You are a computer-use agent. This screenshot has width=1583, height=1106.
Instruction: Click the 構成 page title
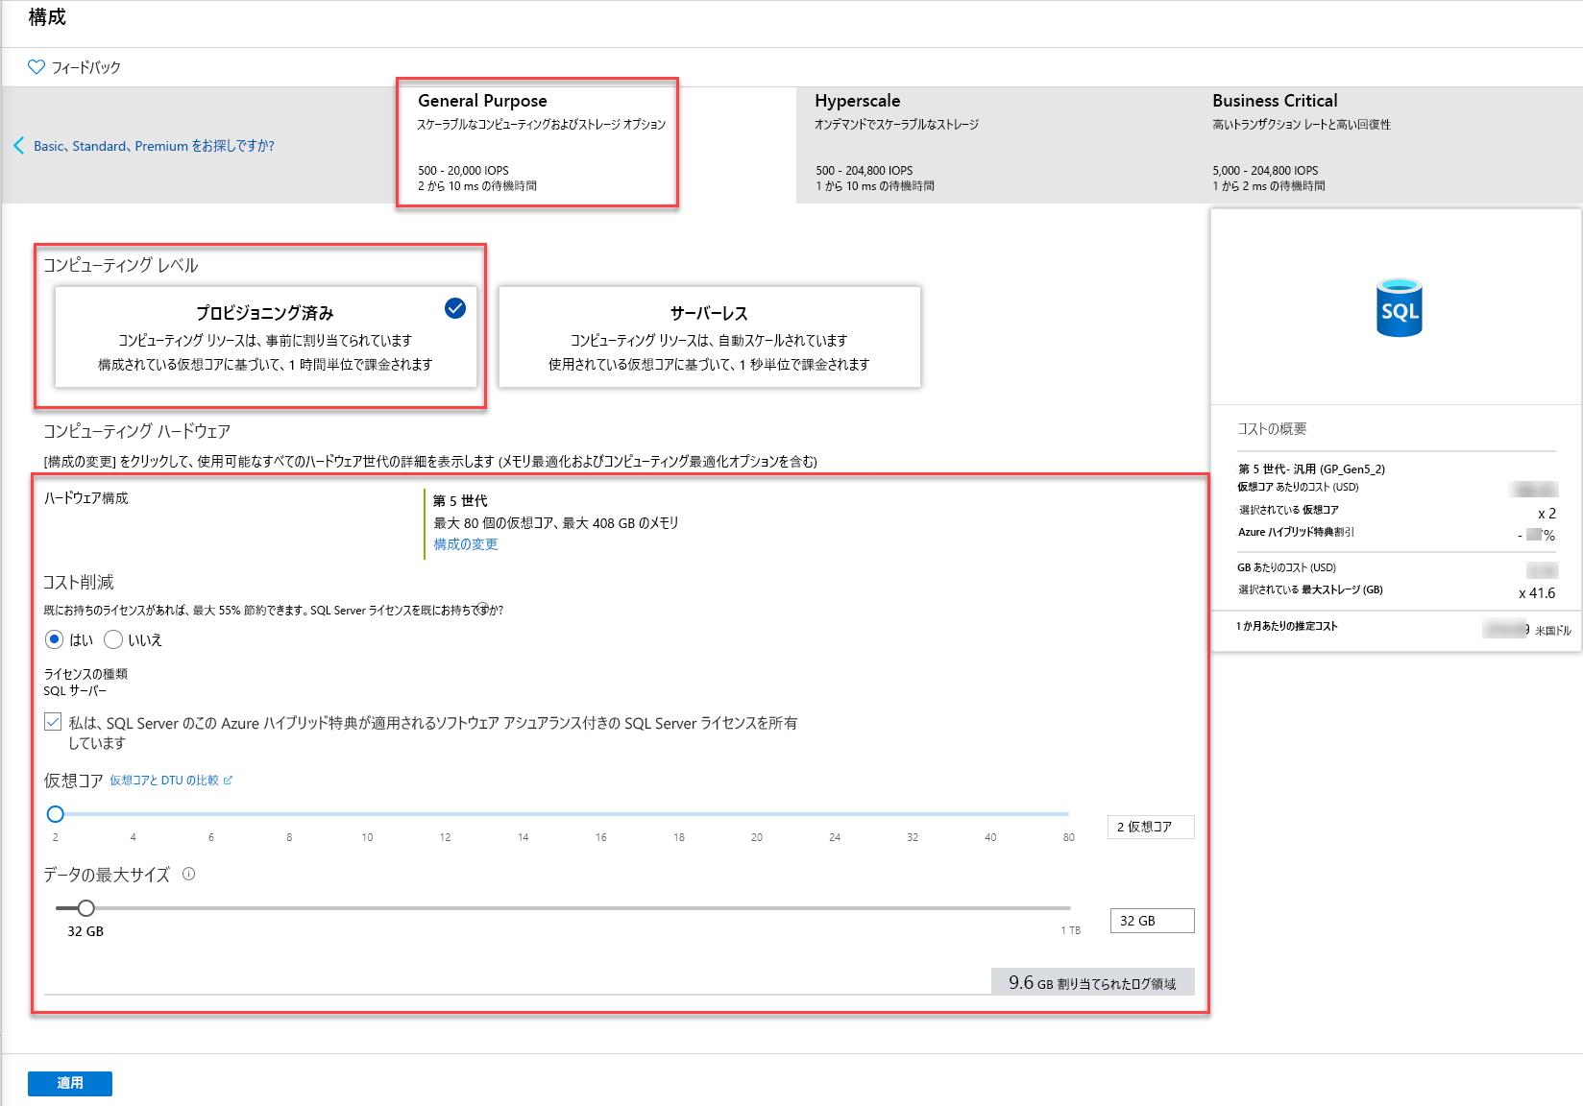[x=47, y=17]
